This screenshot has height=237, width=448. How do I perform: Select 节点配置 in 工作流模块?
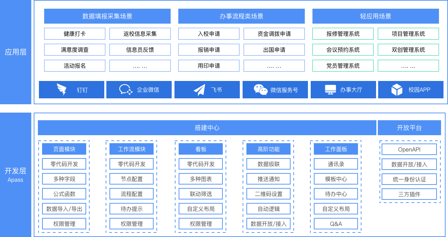pos(131,179)
